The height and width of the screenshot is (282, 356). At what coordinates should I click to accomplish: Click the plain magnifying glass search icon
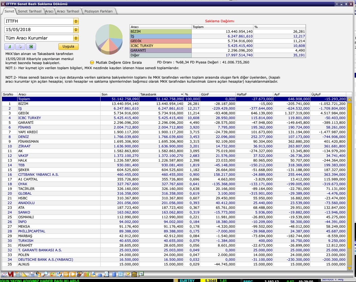(x=45, y=274)
